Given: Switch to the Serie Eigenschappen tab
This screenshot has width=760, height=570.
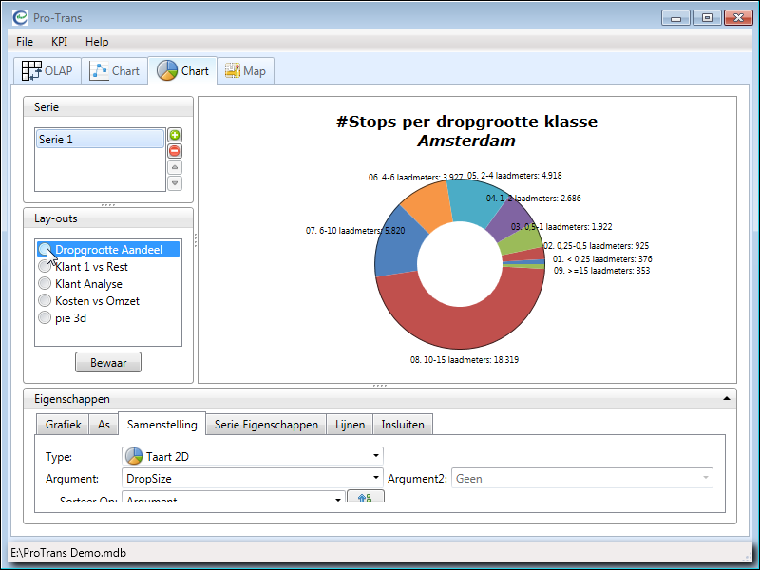Looking at the screenshot, I should (x=266, y=425).
